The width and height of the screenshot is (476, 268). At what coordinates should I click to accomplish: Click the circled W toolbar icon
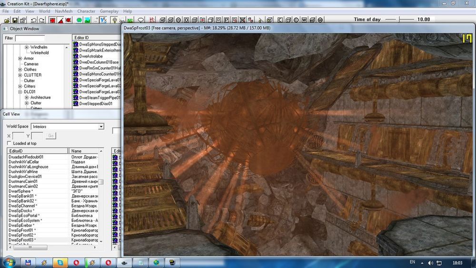click(x=320, y=20)
